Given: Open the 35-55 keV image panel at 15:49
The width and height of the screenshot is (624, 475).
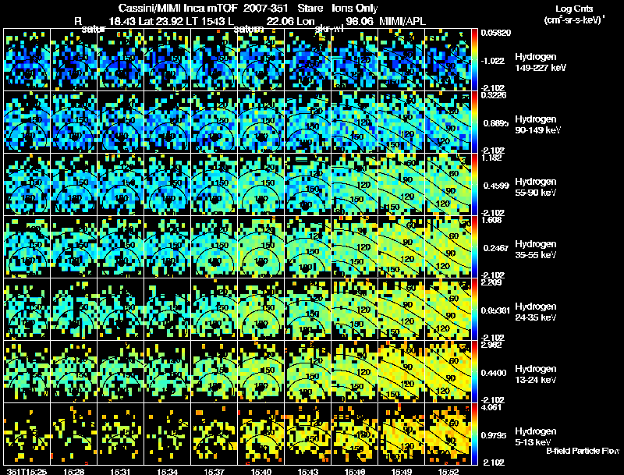Looking at the screenshot, I should (x=402, y=247).
